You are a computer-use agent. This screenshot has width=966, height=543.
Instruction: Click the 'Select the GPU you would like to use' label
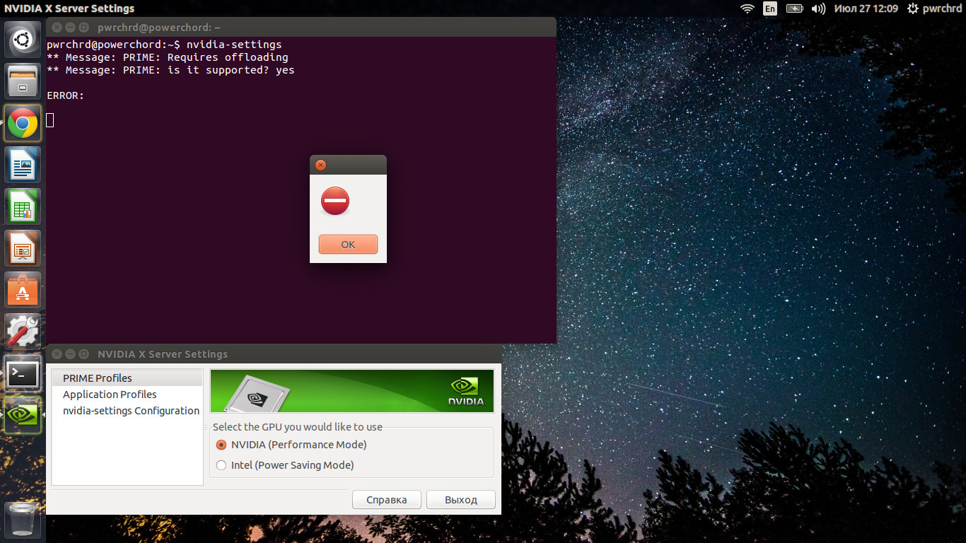pos(298,426)
